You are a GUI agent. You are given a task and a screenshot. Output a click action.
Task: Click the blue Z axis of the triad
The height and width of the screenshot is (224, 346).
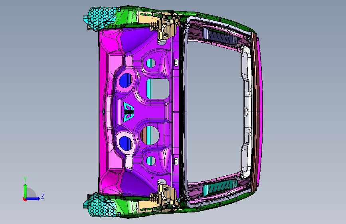(33, 198)
